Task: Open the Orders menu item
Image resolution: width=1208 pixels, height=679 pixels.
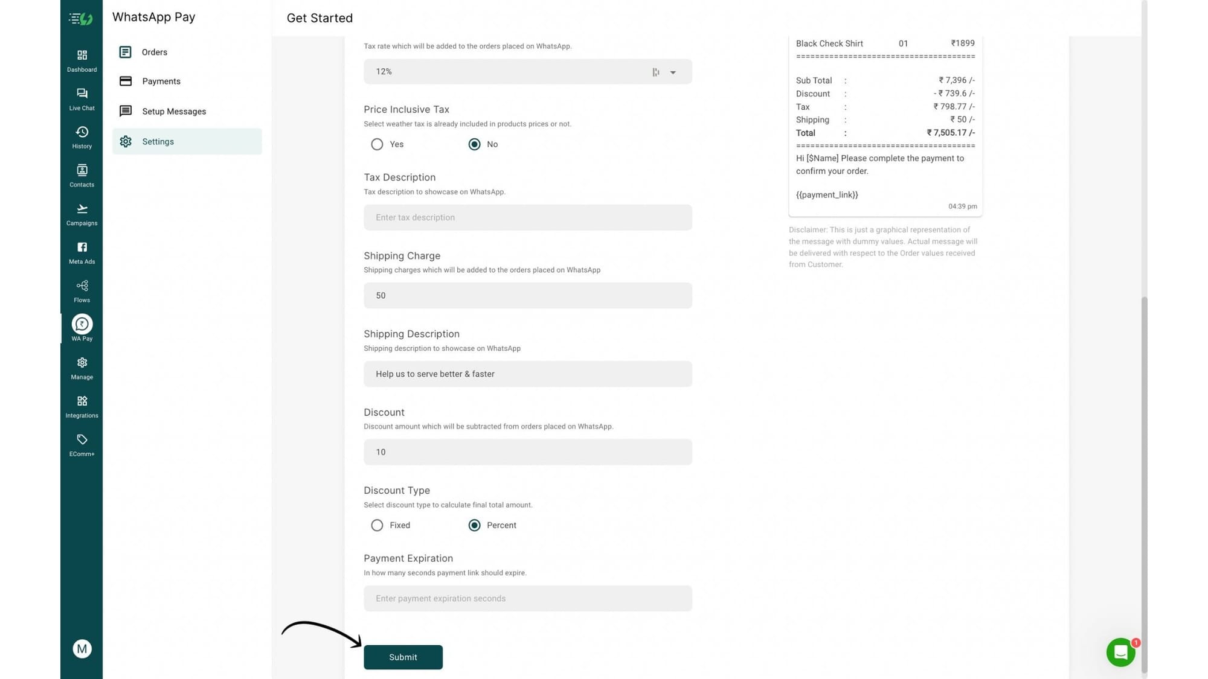Action: point(154,53)
